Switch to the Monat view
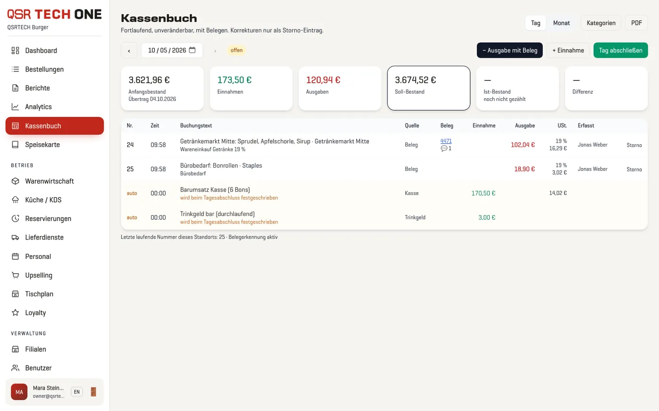 pyautogui.click(x=562, y=23)
